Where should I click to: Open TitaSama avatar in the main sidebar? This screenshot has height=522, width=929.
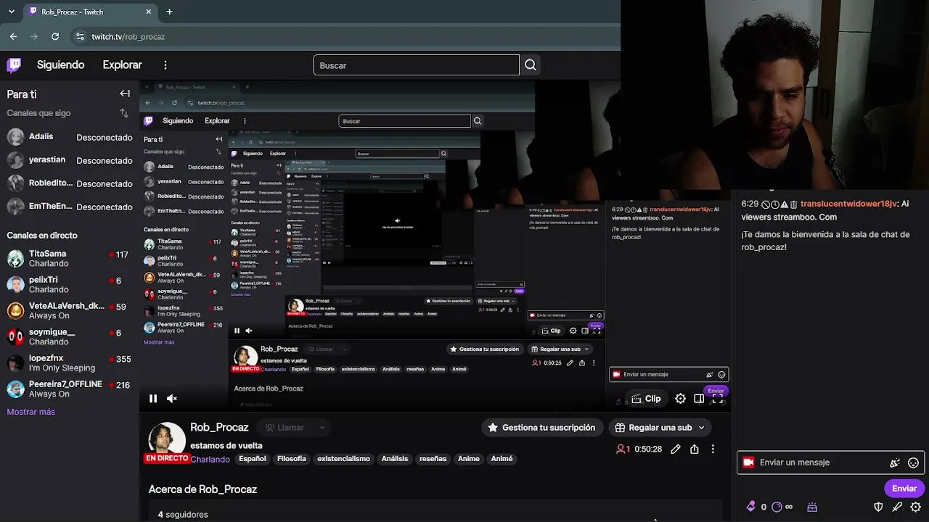[x=15, y=259]
